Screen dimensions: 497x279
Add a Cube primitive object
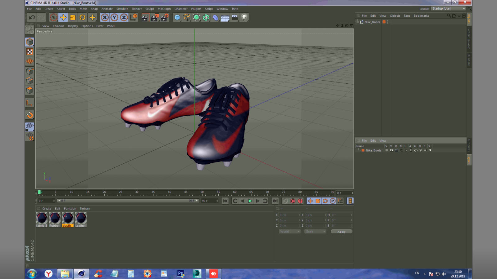[177, 17]
